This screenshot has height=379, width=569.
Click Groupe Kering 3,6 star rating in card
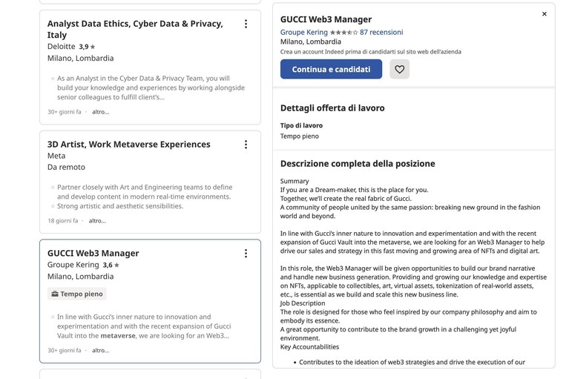point(111,265)
